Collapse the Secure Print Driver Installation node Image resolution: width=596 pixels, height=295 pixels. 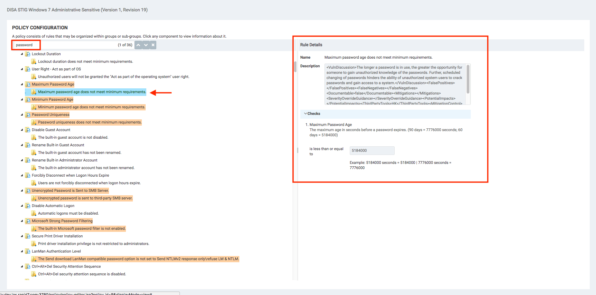pos(22,236)
